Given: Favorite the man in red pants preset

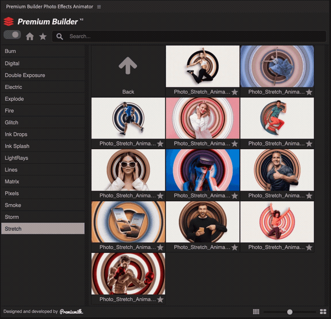Looking at the screenshot, I should coord(309,144).
